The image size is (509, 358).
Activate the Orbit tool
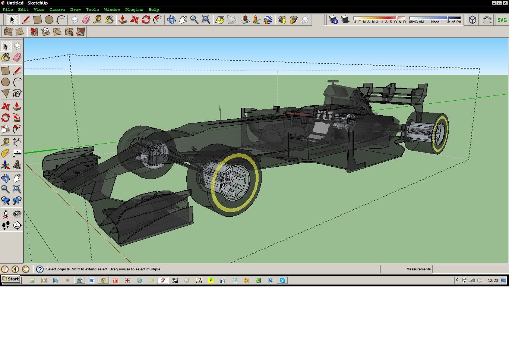coord(6,178)
